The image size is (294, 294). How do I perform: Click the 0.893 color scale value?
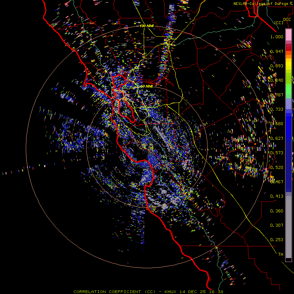[x=277, y=66]
